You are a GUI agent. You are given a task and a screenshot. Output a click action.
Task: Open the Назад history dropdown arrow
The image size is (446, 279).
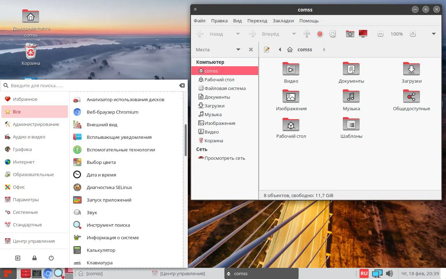click(238, 34)
